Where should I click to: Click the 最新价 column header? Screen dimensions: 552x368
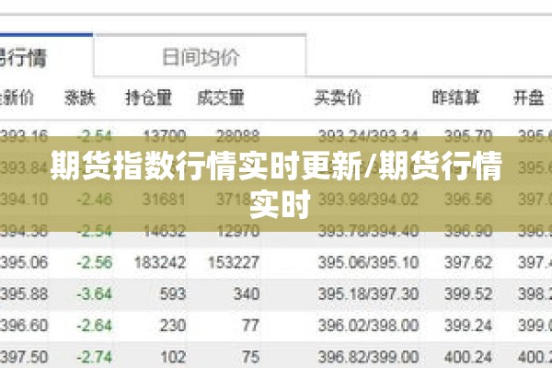17,98
